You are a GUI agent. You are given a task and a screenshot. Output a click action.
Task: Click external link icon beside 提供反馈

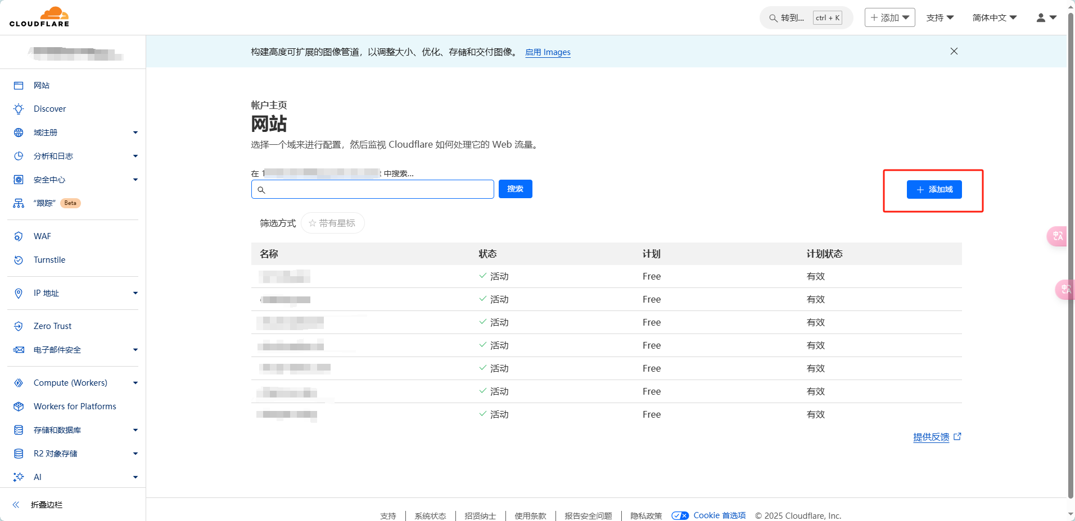click(957, 436)
